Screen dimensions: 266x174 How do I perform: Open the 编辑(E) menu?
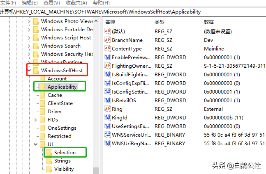30,3
